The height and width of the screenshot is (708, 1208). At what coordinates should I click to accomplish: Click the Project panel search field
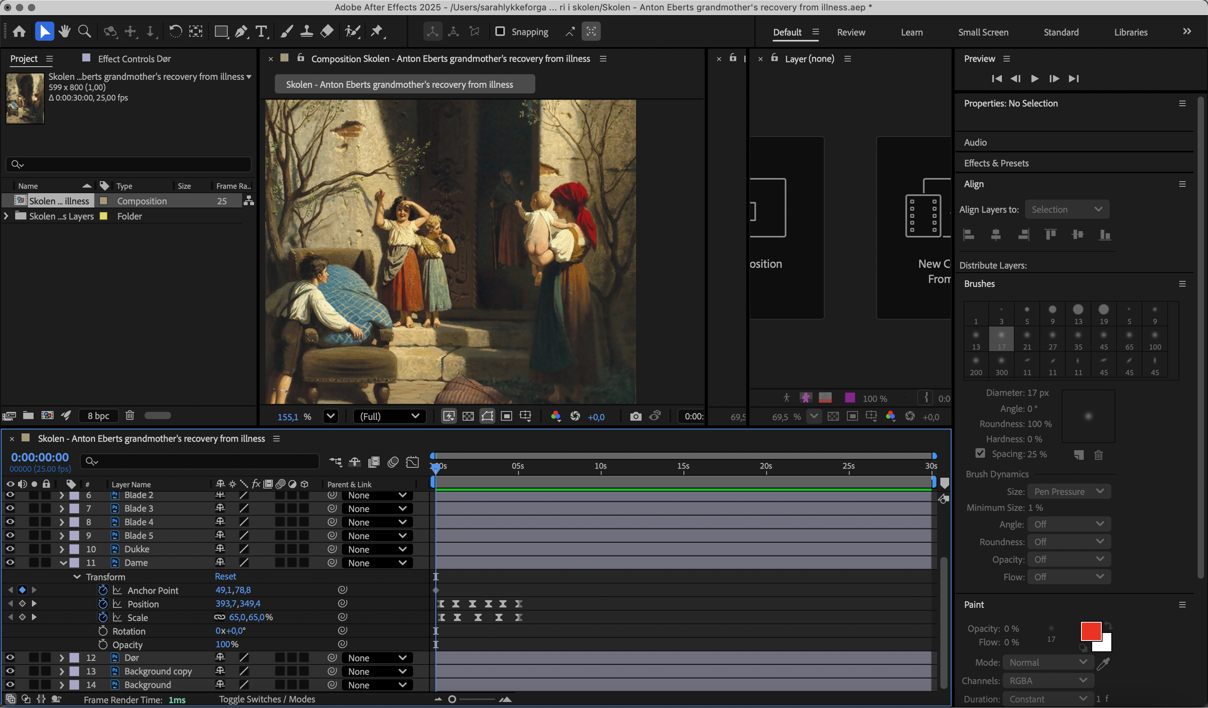(129, 164)
